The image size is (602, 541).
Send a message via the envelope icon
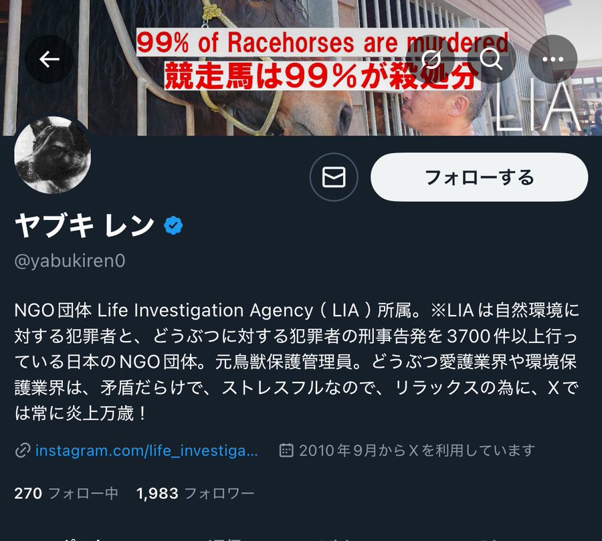pyautogui.click(x=334, y=177)
